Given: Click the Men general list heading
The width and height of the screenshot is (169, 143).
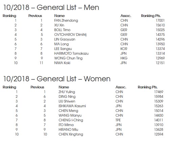Looking at the screenshot, I should [51, 8].
